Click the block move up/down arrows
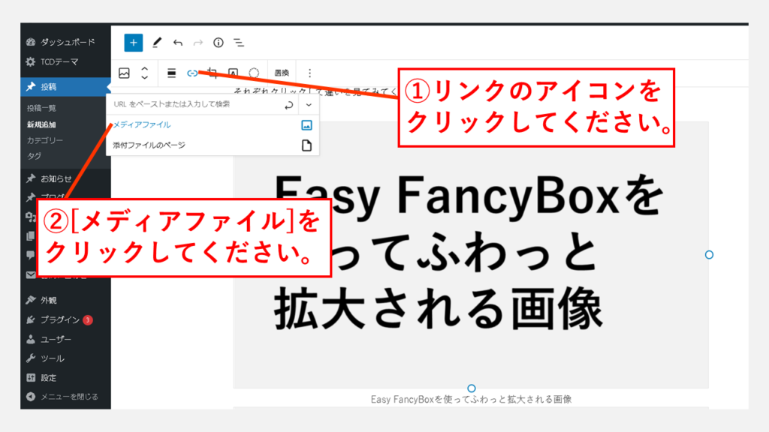This screenshot has width=769, height=432. (145, 73)
